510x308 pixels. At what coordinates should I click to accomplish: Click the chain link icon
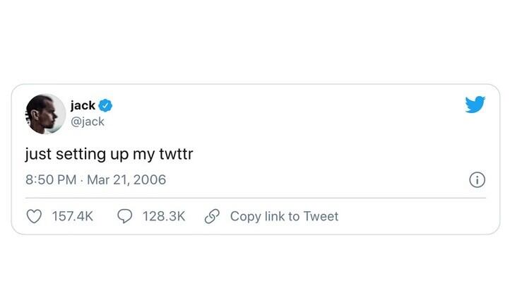coord(212,216)
